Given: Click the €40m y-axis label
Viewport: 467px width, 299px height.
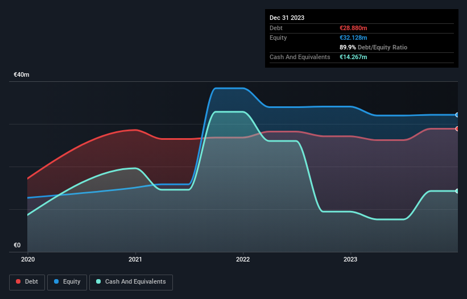Looking at the screenshot, I should click(x=22, y=74).
